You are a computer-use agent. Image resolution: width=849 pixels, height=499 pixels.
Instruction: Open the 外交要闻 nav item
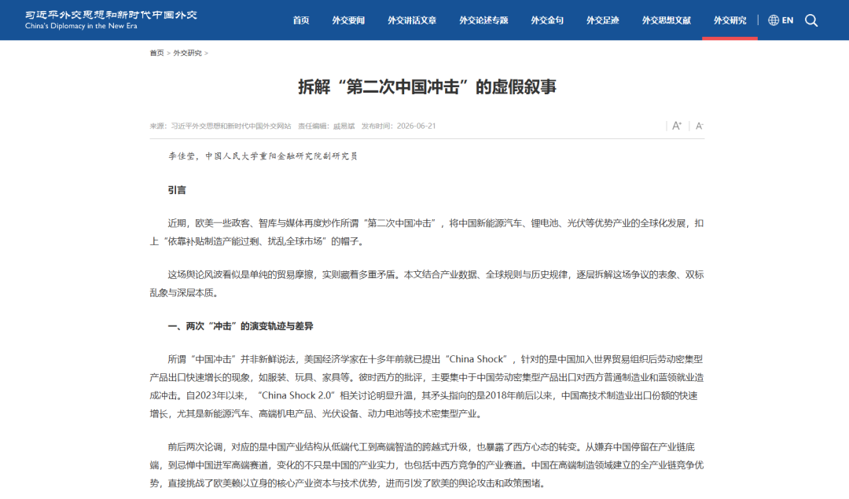(x=348, y=20)
